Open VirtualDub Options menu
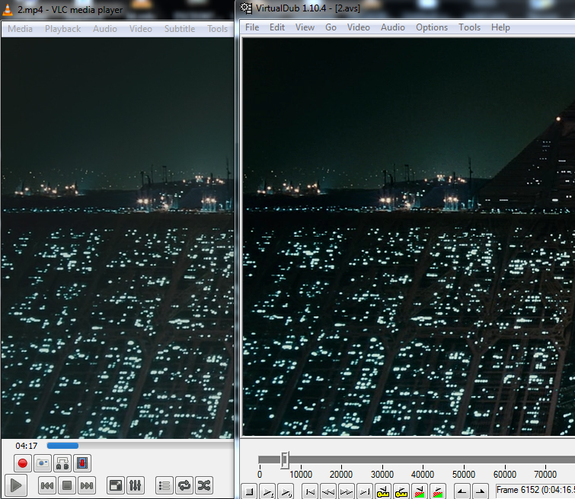Screen dimensions: 575x499 [x=432, y=27]
